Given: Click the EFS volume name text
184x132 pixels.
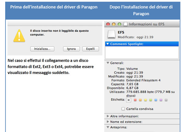Looking at the screenshot, I should 121,32.
